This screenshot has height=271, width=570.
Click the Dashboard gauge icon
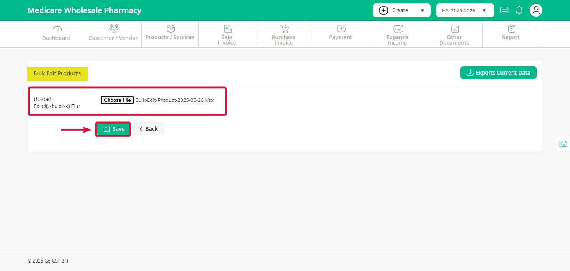pyautogui.click(x=57, y=28)
